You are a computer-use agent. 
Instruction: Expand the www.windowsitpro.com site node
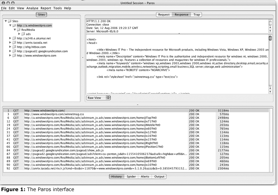10,55
